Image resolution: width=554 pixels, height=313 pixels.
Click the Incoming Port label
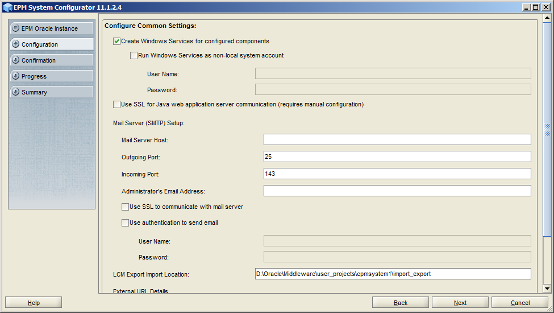(x=140, y=174)
